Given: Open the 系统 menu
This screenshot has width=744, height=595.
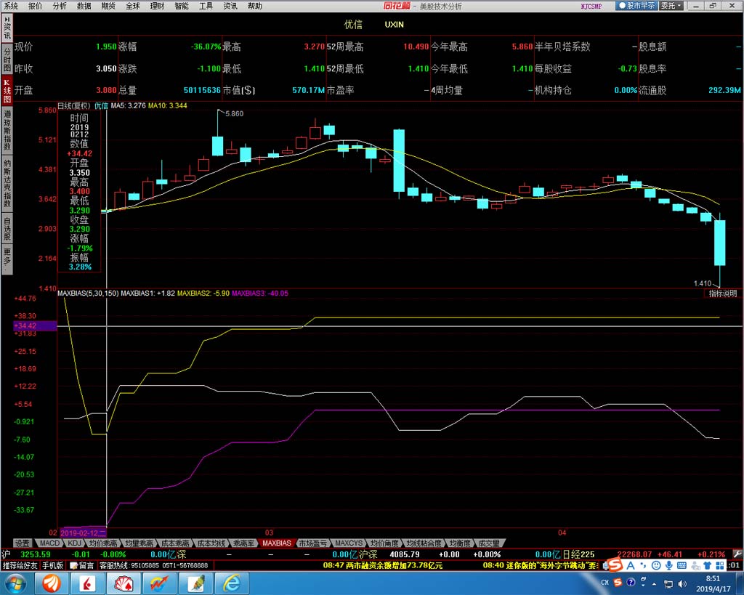Looking at the screenshot, I should pyautogui.click(x=10, y=6).
